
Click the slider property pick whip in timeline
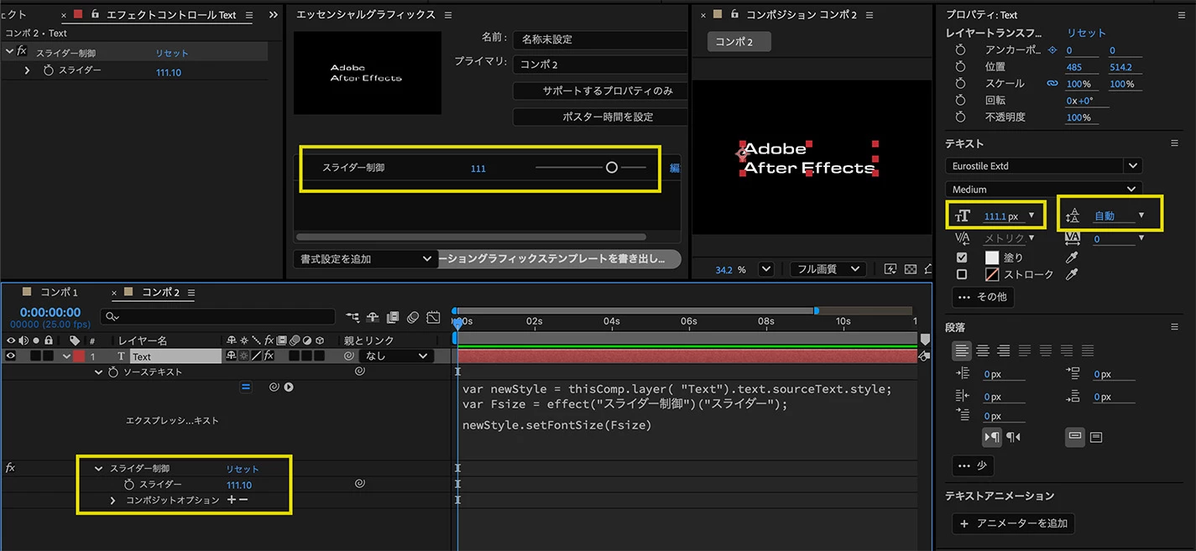[359, 484]
